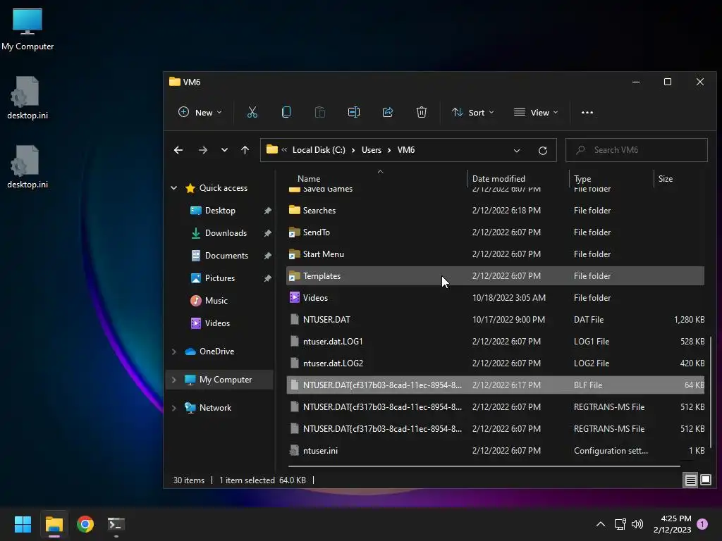The width and height of the screenshot is (722, 541).
Task: Select the Searches folder
Action: point(495,210)
